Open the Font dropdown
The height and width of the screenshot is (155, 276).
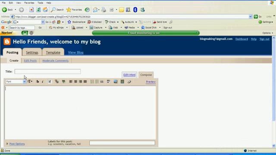tap(16, 81)
